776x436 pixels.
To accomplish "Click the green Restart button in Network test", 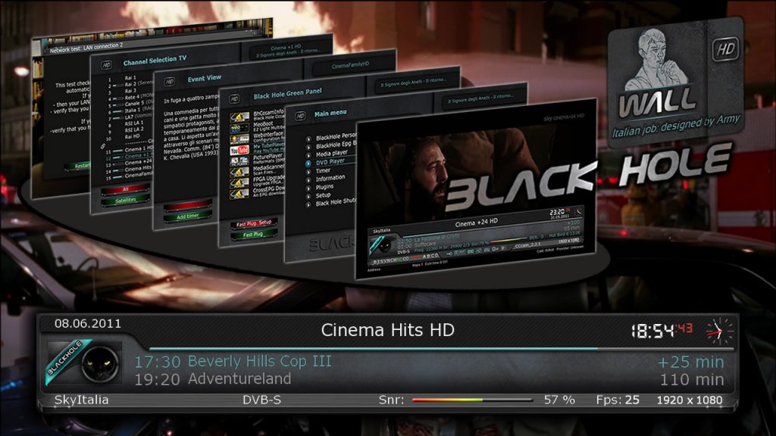I will (78, 167).
